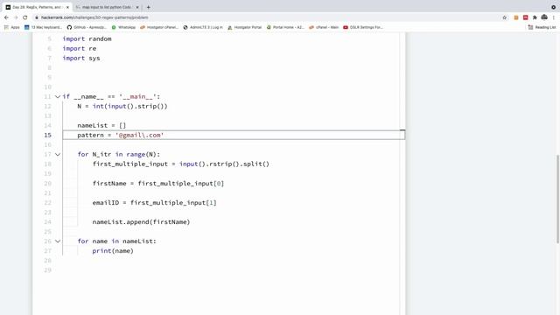Click the 'firstName = first_multiple_input[0]' line
The height and width of the screenshot is (315, 560).
tap(158, 183)
